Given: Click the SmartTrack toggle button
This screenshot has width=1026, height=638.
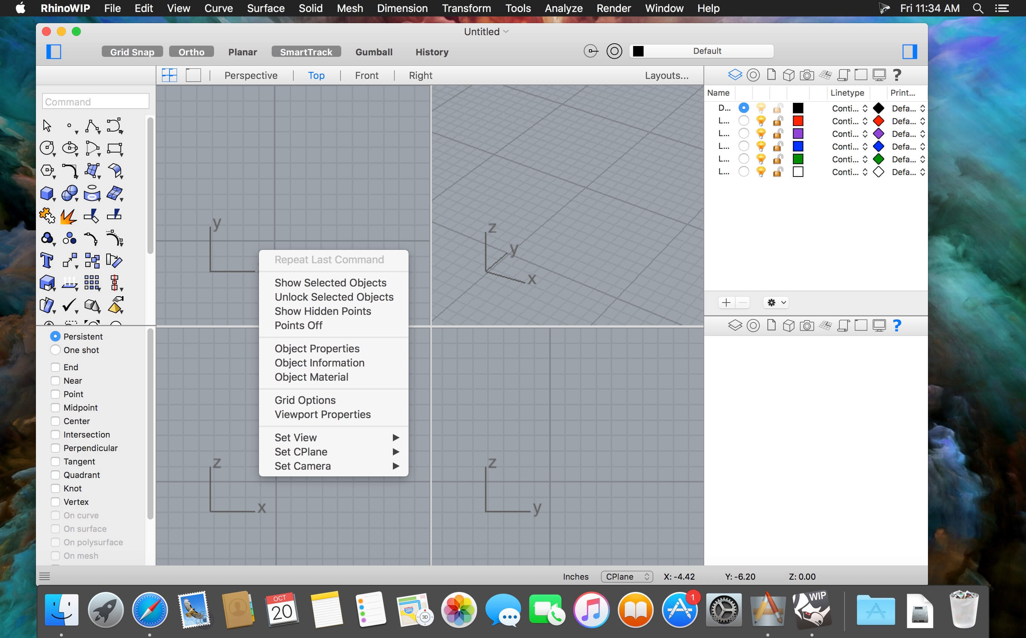Looking at the screenshot, I should (306, 52).
